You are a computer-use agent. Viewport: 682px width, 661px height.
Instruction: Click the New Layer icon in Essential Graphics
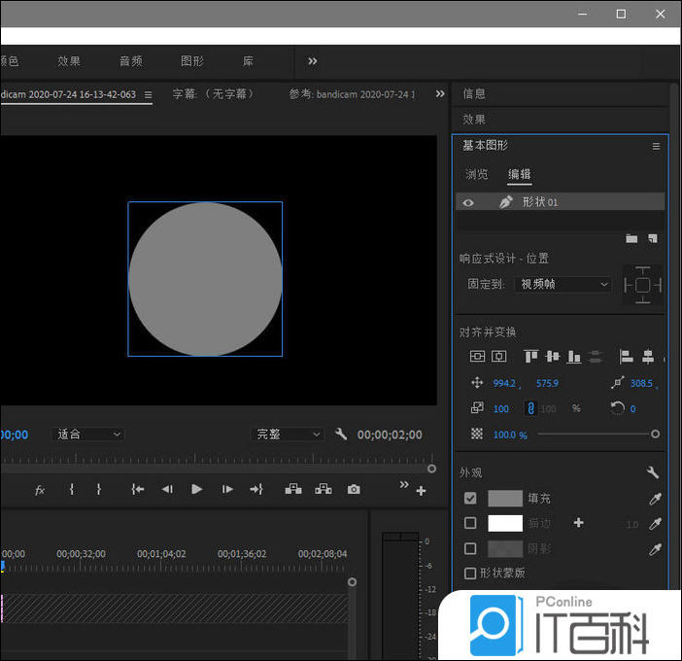pyautogui.click(x=653, y=238)
